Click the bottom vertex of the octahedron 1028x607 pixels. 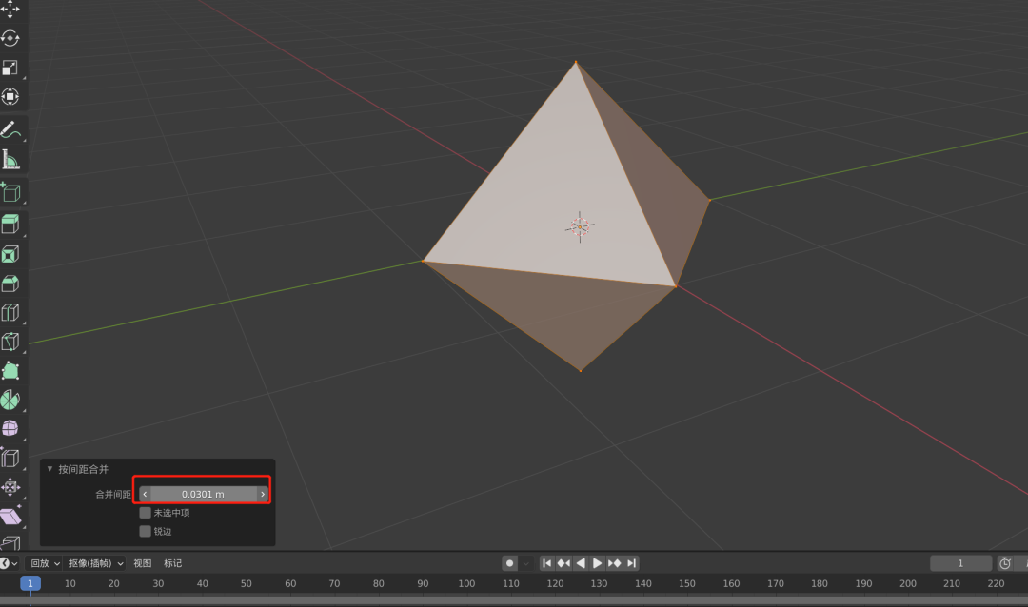(x=581, y=370)
